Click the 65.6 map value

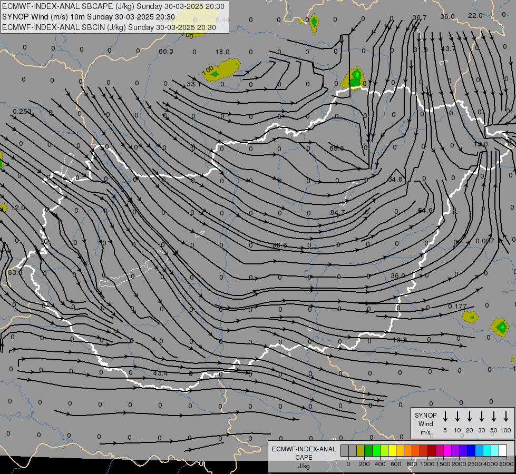[x=337, y=148]
